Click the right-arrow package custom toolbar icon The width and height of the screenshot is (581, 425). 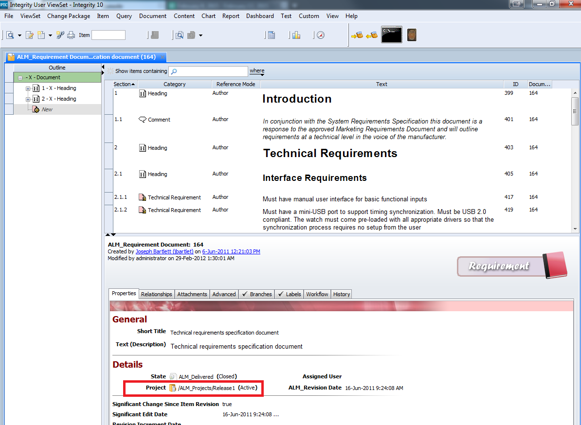tap(357, 35)
